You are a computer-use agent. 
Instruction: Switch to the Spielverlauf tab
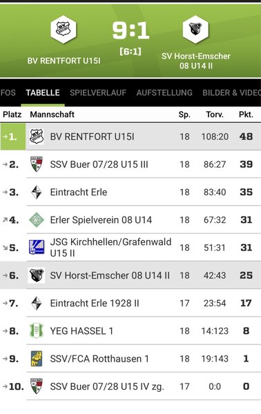(x=98, y=92)
